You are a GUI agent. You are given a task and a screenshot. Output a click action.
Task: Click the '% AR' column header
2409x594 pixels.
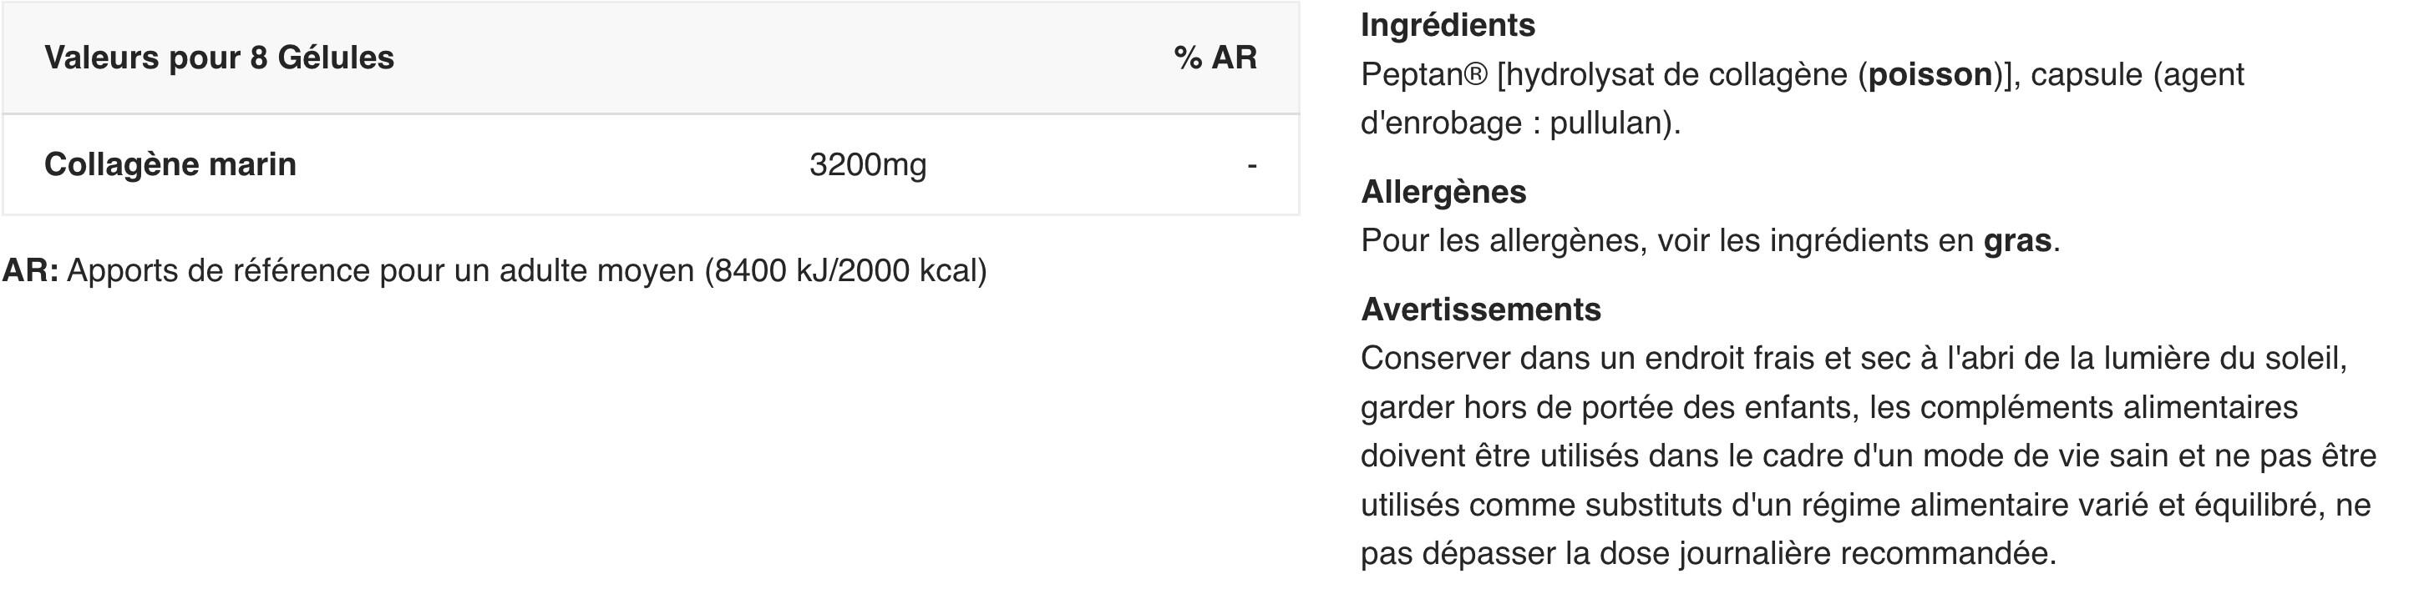[1215, 58]
